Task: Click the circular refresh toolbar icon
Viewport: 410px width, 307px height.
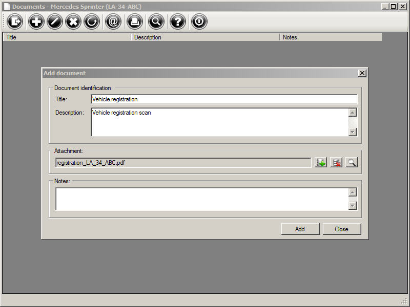Action: pos(92,22)
